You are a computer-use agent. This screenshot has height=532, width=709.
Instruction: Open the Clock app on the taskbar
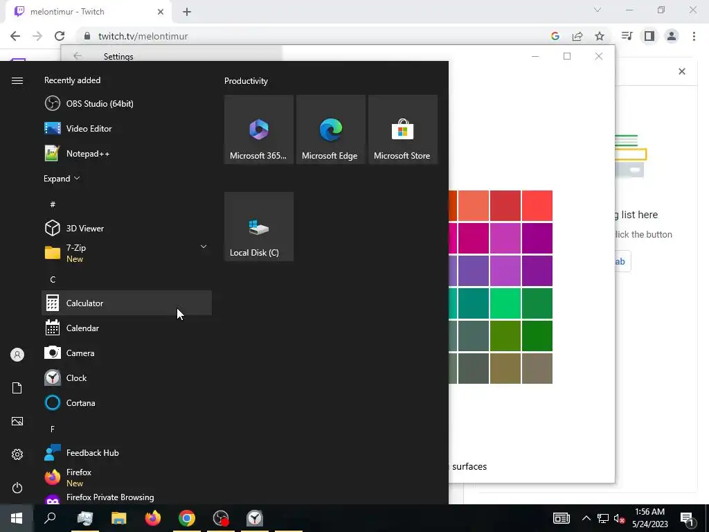point(255,518)
